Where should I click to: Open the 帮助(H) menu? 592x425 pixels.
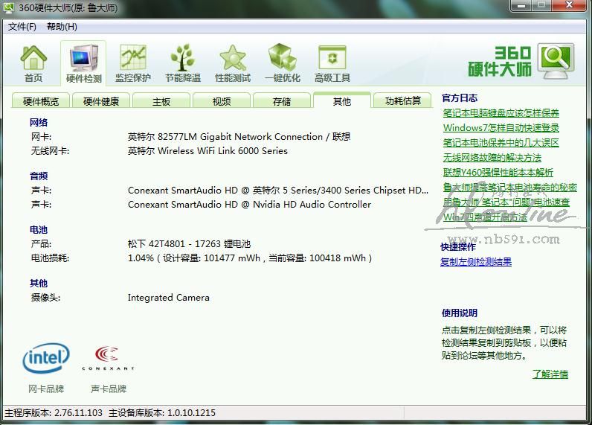point(62,27)
